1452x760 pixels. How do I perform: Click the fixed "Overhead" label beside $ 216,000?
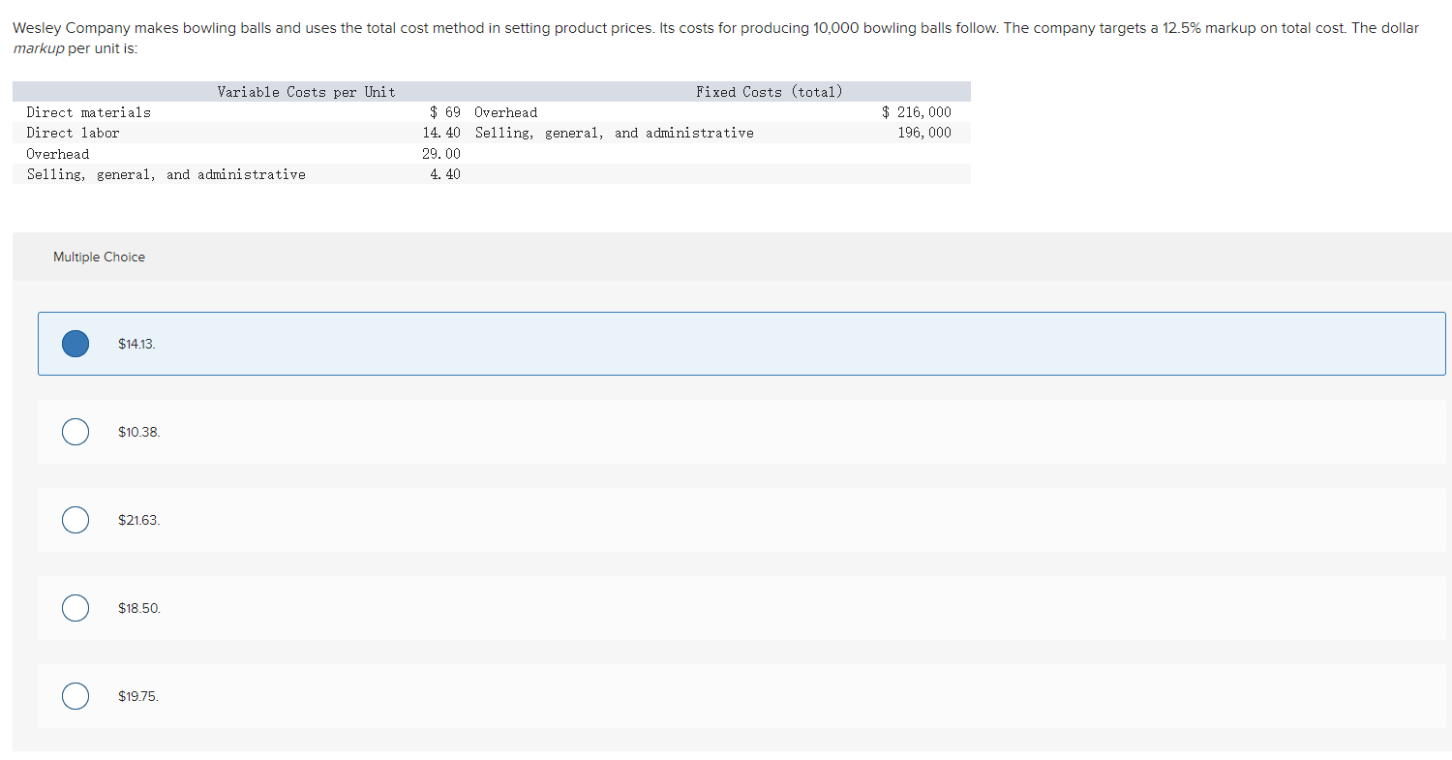point(506,112)
